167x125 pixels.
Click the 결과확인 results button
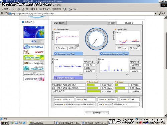point(97,113)
